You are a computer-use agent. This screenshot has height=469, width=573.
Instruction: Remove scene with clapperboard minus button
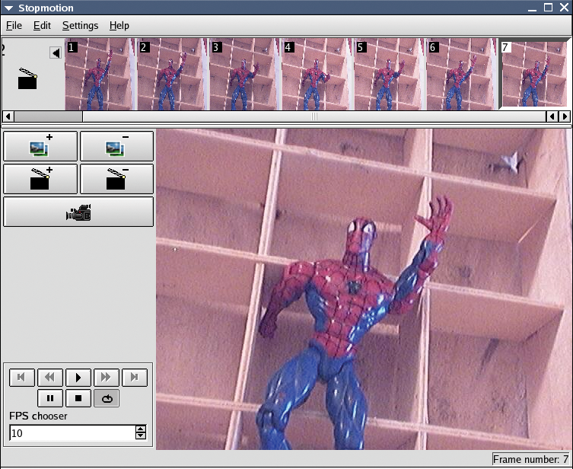click(116, 179)
